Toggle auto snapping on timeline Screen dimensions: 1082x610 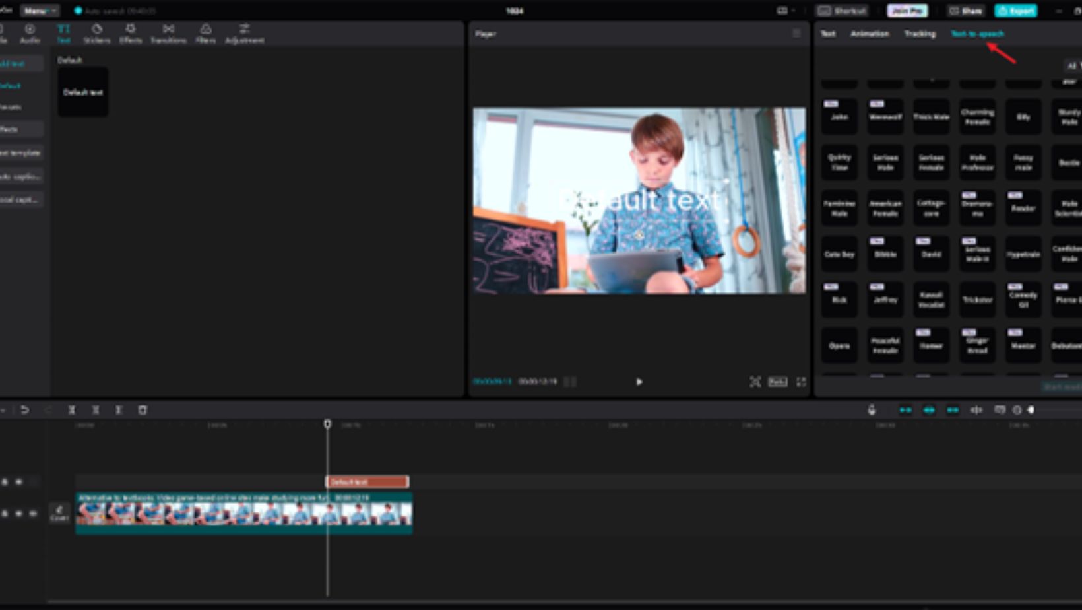tap(929, 410)
